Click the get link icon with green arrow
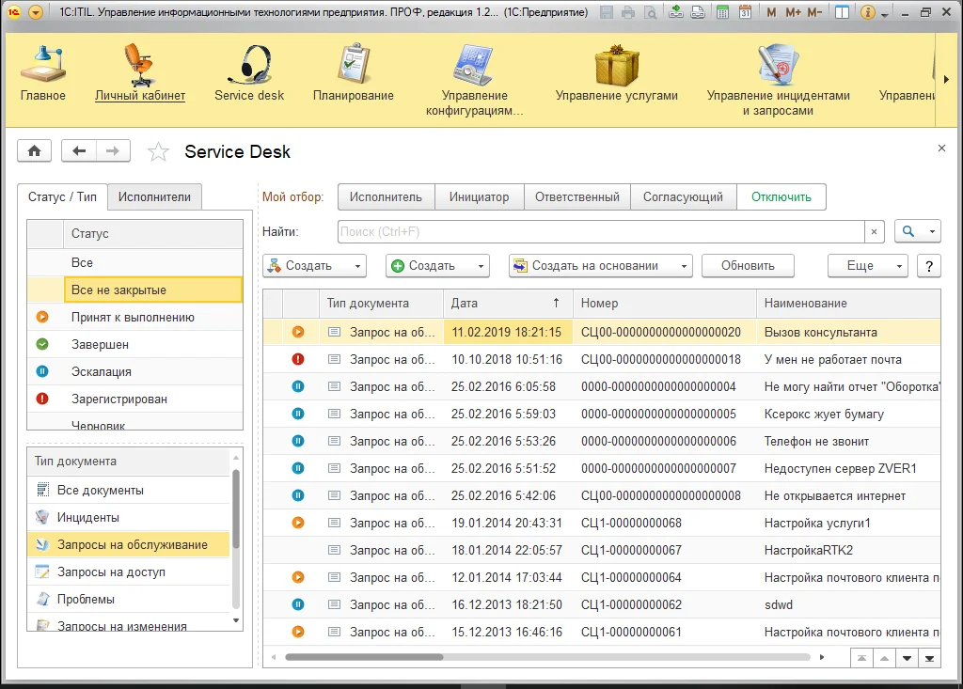This screenshot has width=963, height=689. 675,11
